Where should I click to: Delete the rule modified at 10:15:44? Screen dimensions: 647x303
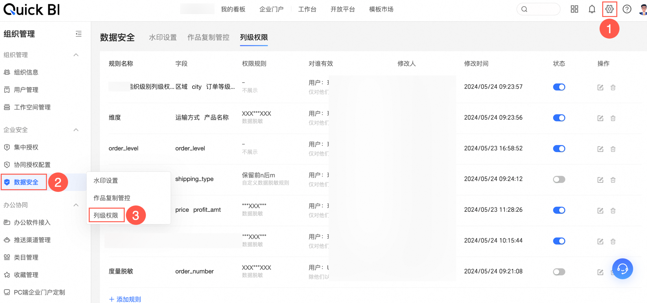pyautogui.click(x=613, y=241)
